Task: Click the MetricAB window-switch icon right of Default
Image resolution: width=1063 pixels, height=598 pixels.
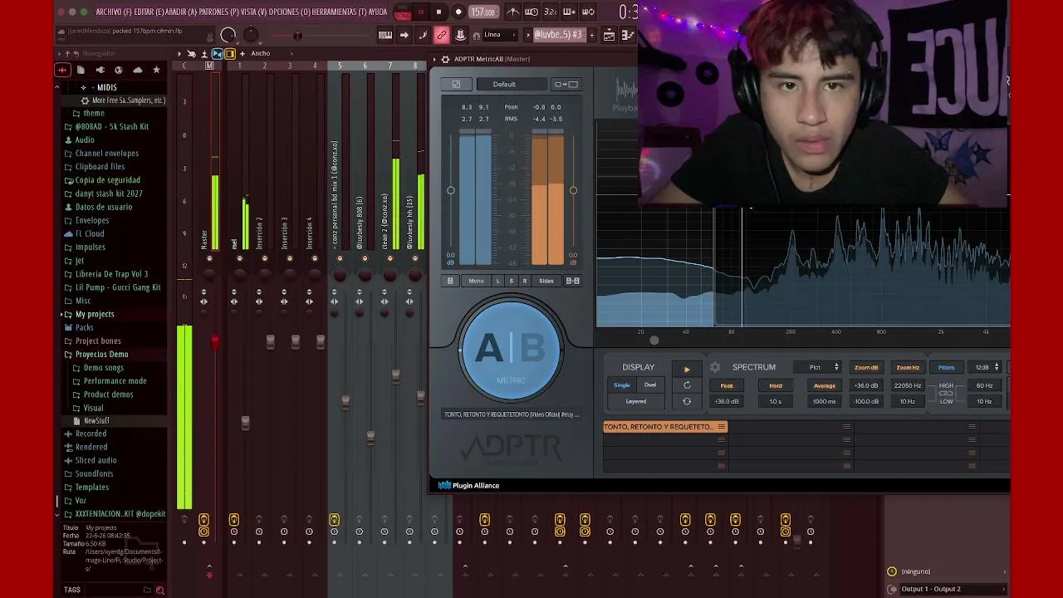Action: 566,84
